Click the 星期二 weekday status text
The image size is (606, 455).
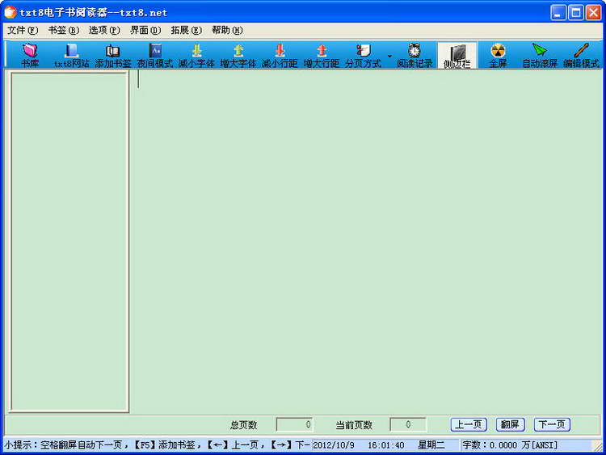tap(431, 445)
